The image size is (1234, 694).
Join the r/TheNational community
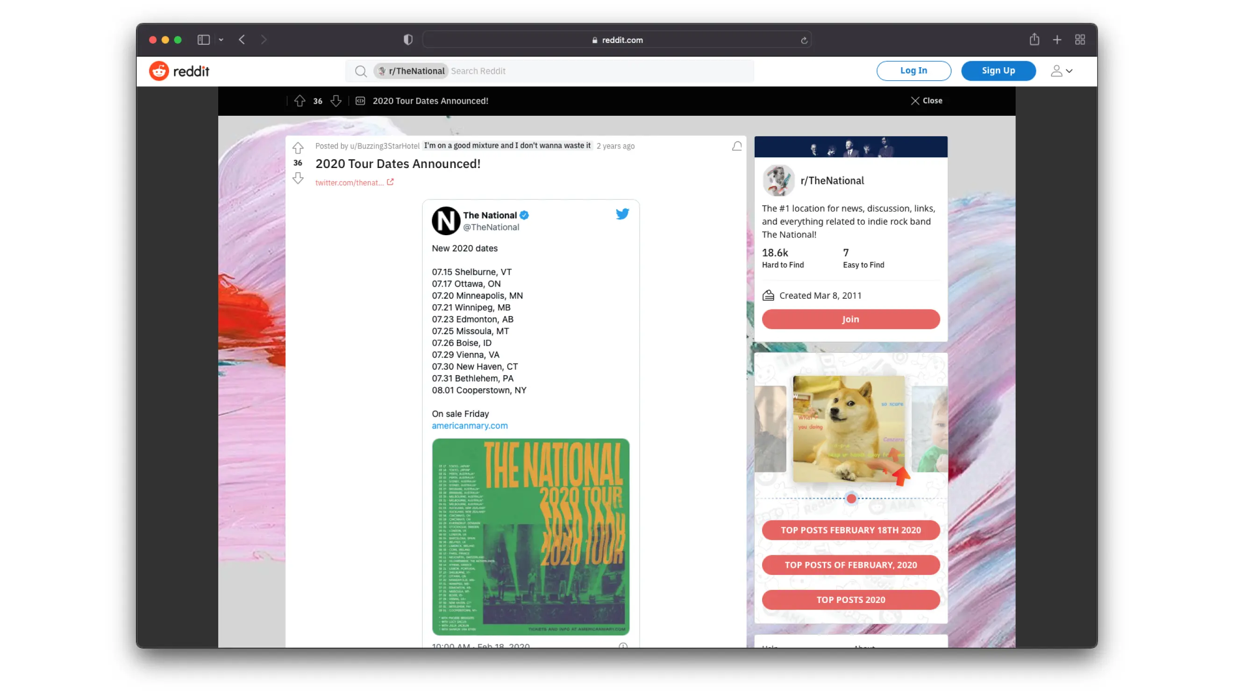[x=851, y=319]
